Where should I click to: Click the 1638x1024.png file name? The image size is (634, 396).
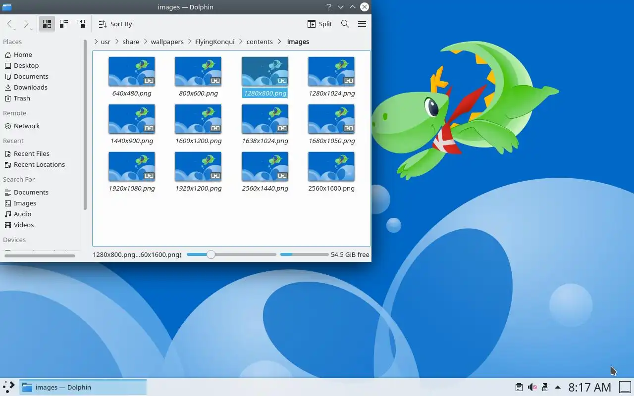265,141
